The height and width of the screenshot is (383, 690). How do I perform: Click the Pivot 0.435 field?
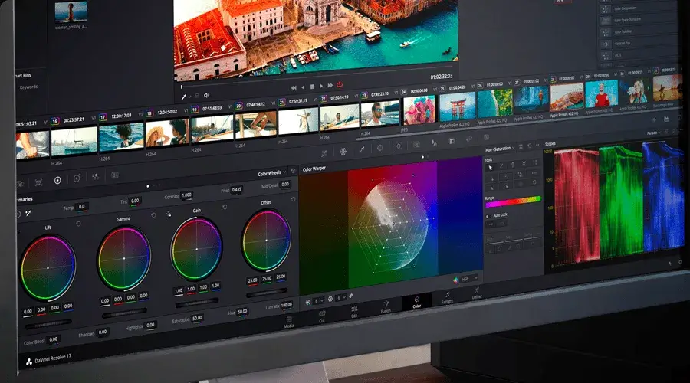coord(237,189)
